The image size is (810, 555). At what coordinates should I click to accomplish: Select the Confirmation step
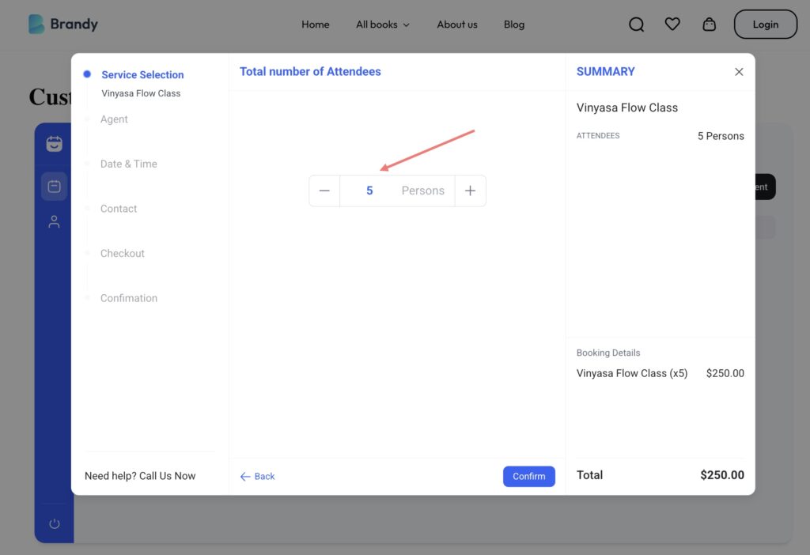129,298
